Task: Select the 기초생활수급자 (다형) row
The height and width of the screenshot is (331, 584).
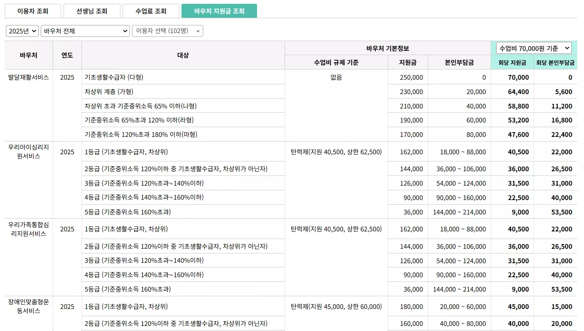Action: point(182,77)
